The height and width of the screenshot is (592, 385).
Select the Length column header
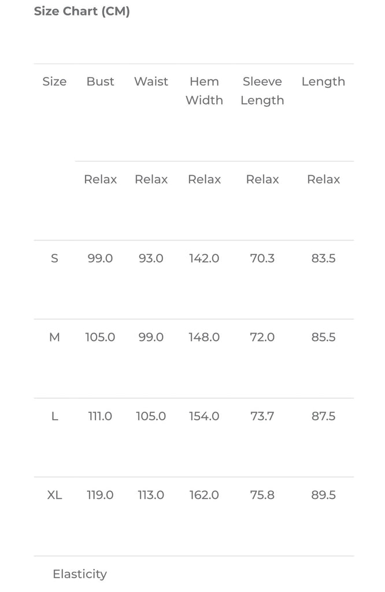click(x=323, y=82)
